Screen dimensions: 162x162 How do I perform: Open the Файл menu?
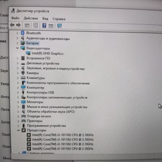(15, 18)
